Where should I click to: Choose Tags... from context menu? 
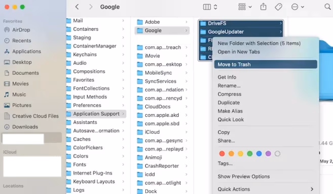click(225, 164)
